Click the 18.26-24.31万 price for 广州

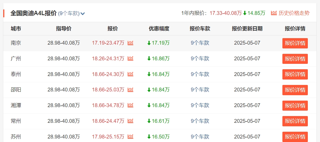(x=108, y=58)
